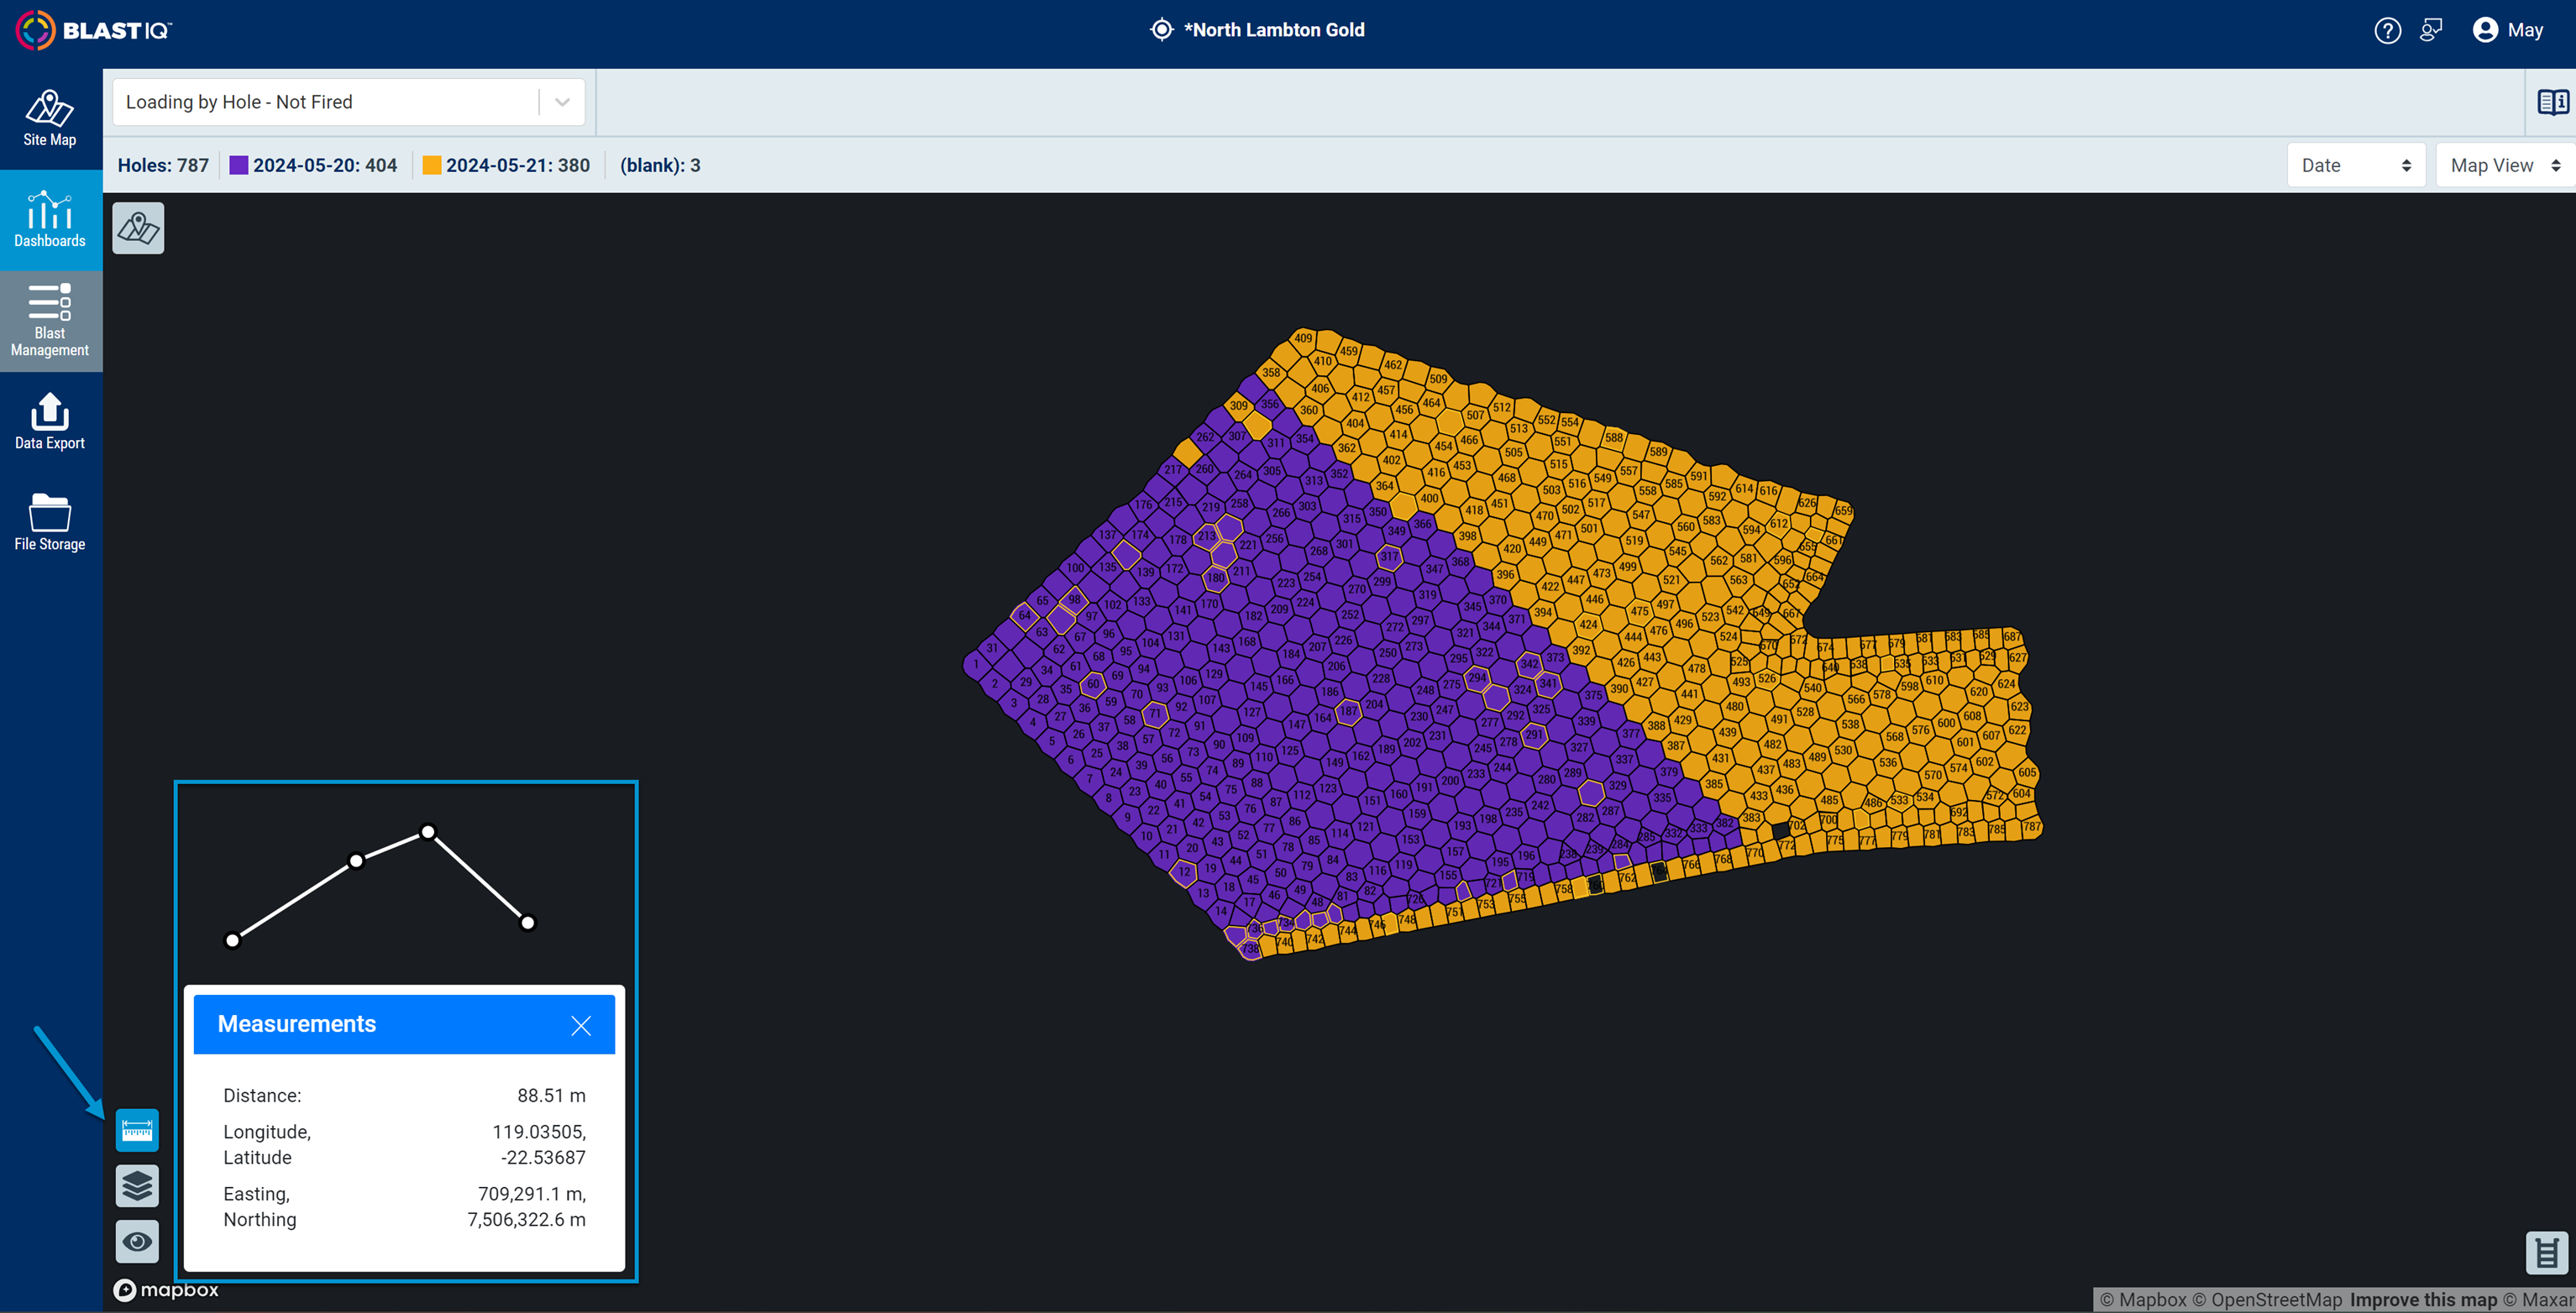Image resolution: width=2576 pixels, height=1313 pixels.
Task: Click the Measurements panel title
Action: click(x=297, y=1024)
